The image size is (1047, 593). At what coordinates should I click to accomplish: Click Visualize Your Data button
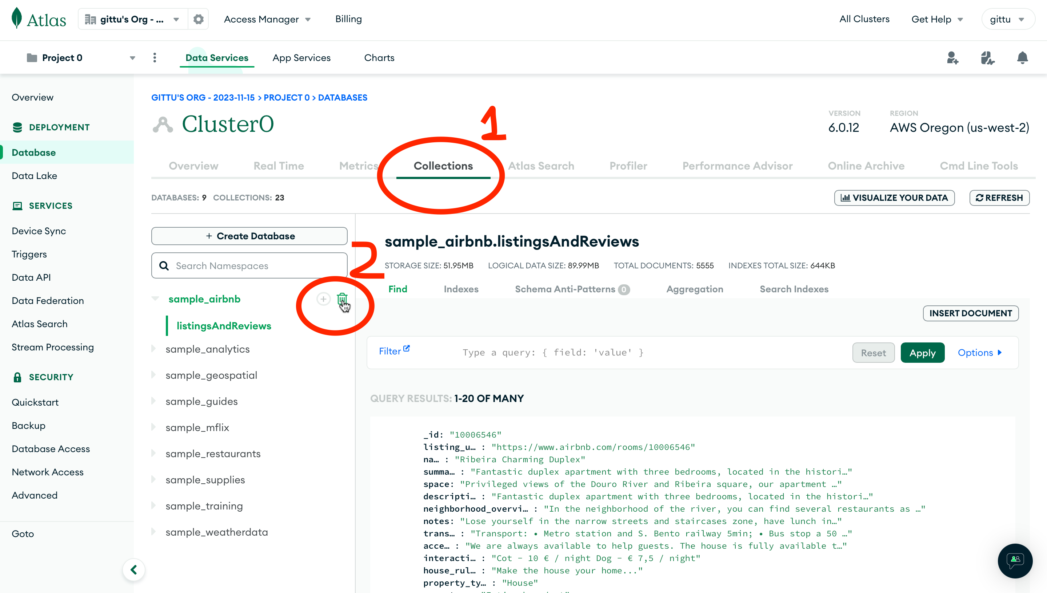pos(894,198)
